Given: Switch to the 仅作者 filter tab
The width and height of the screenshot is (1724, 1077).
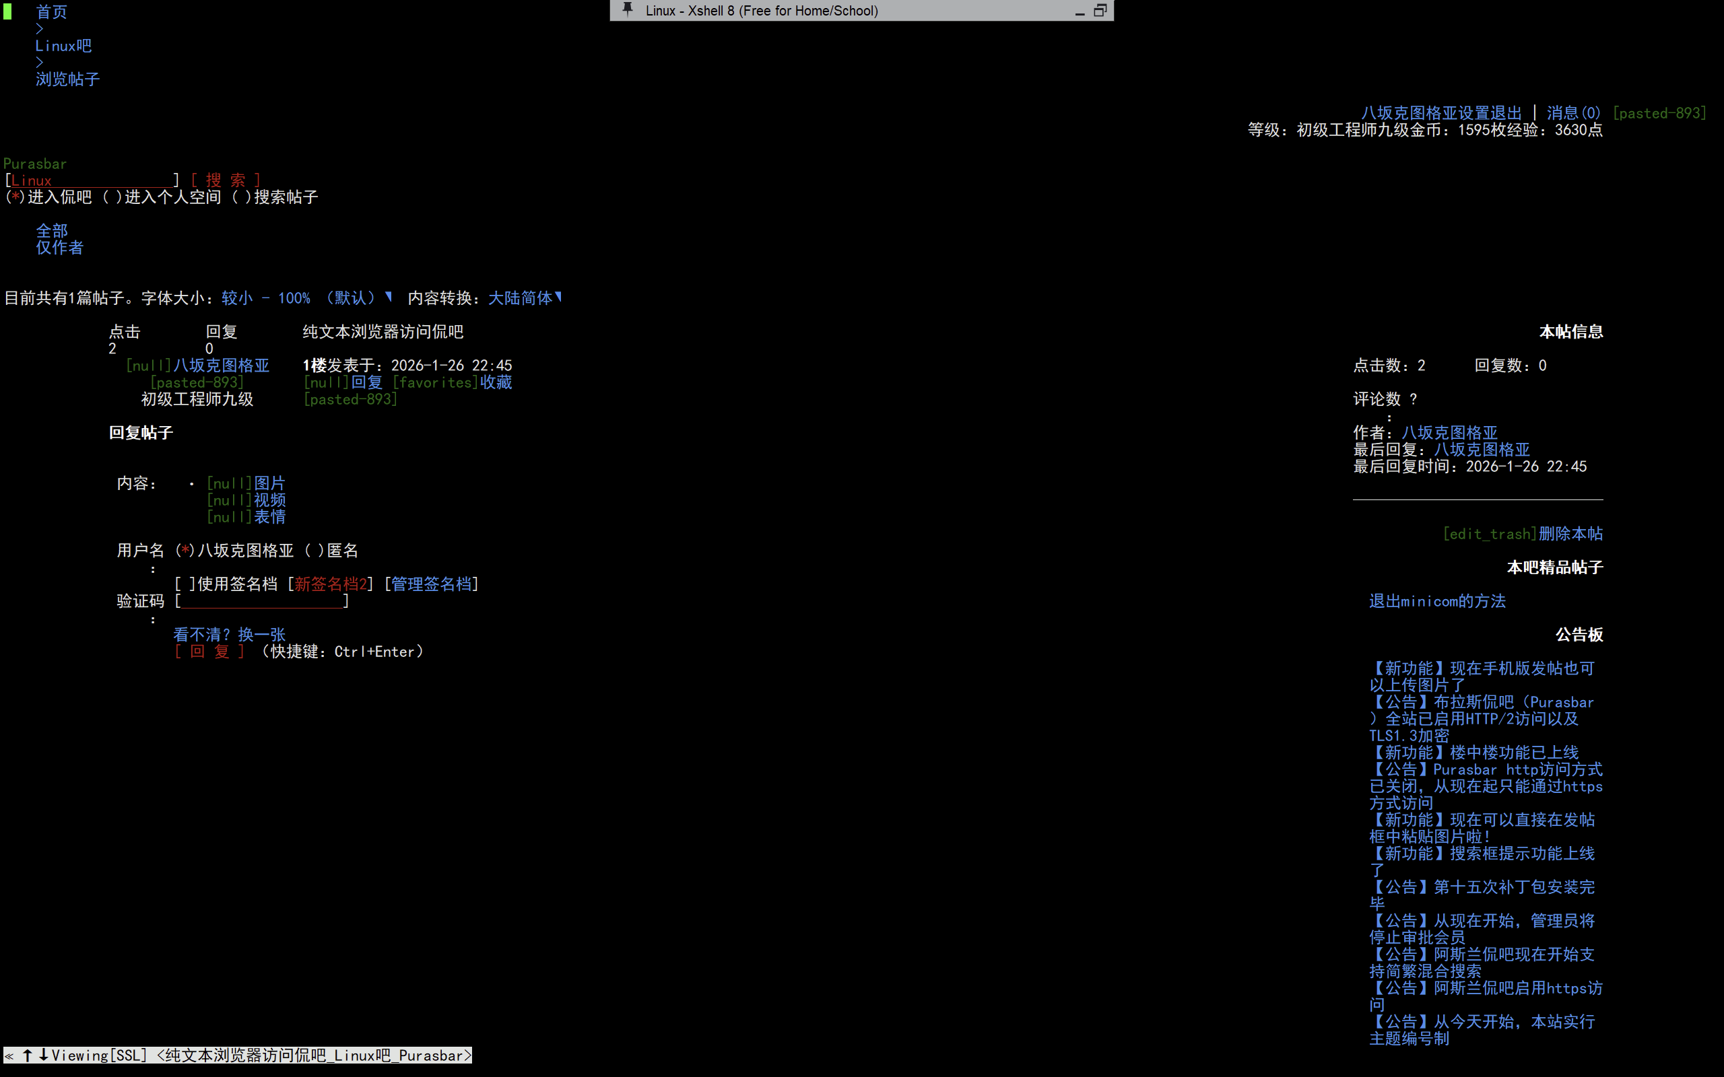Looking at the screenshot, I should pyautogui.click(x=59, y=248).
